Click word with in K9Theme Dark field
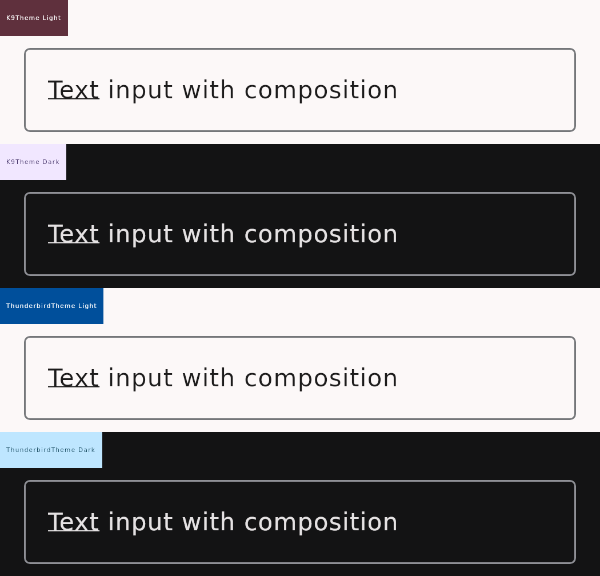This screenshot has height=576, width=600. 208,234
